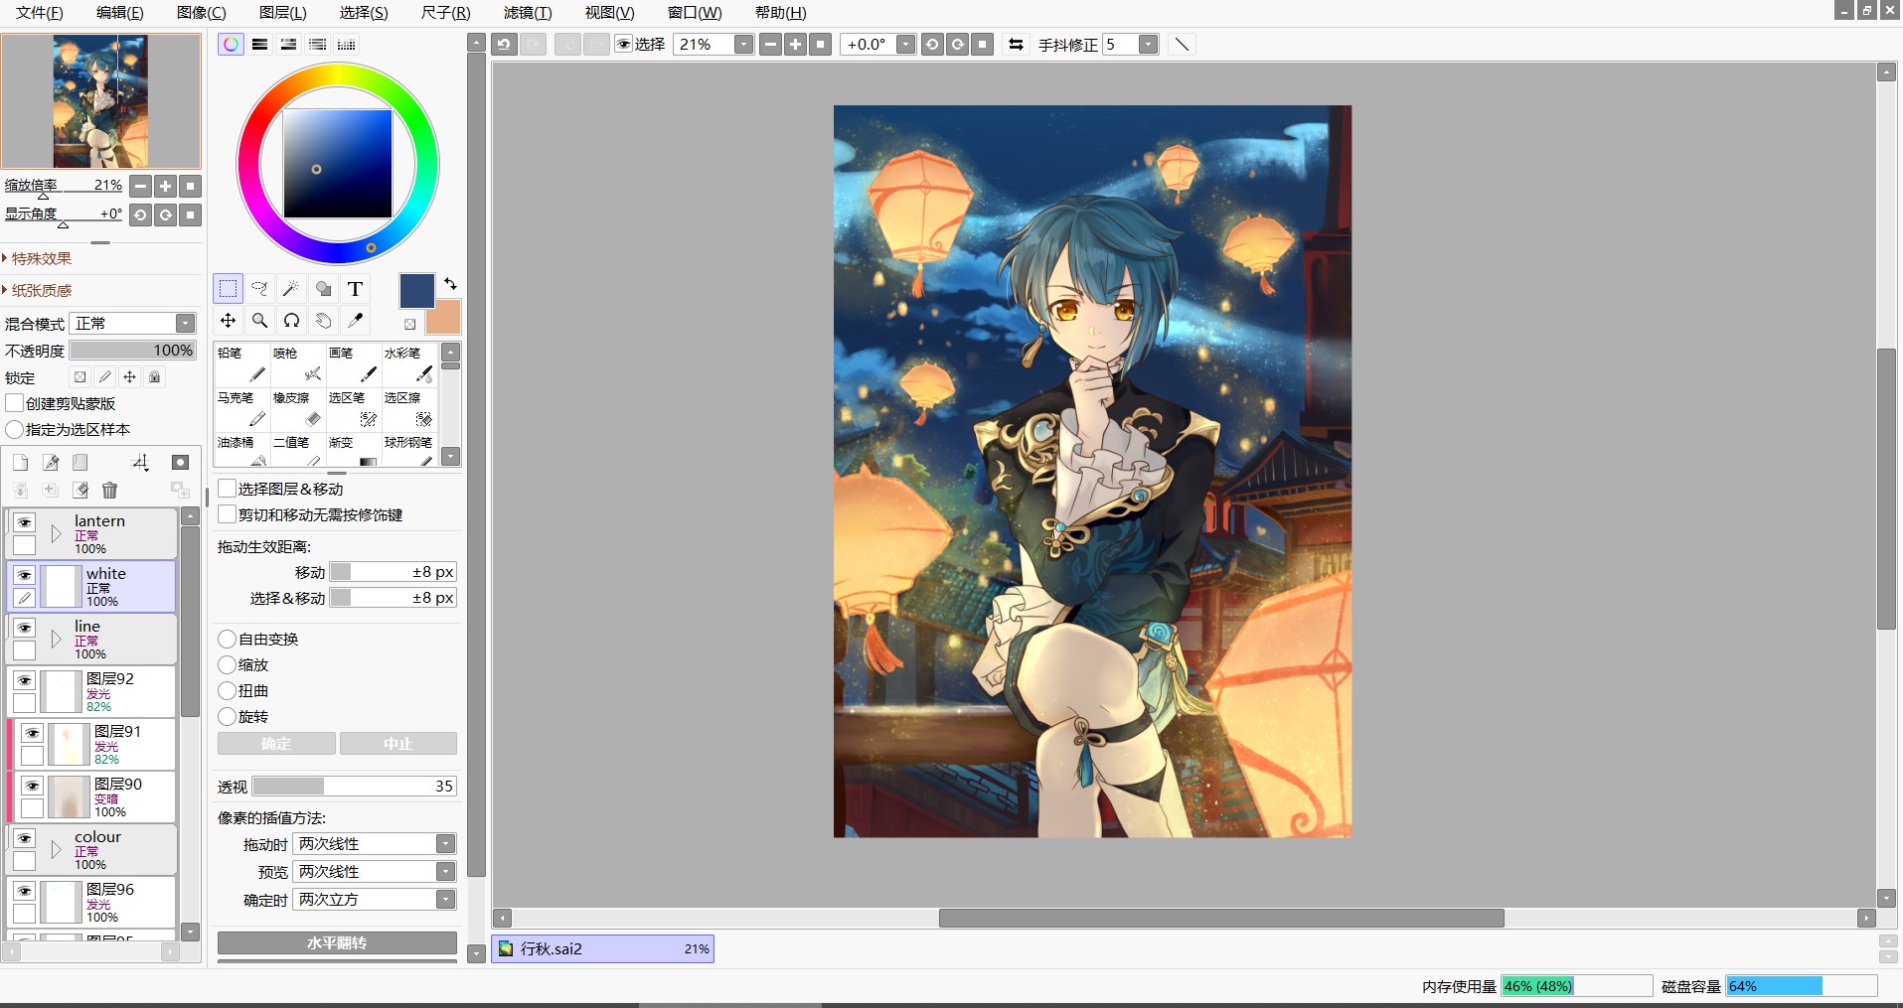Open the 滤镜(T) menu

click(527, 13)
